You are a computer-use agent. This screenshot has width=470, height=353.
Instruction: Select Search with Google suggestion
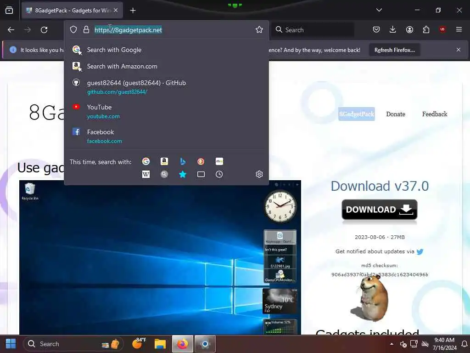pos(166,50)
